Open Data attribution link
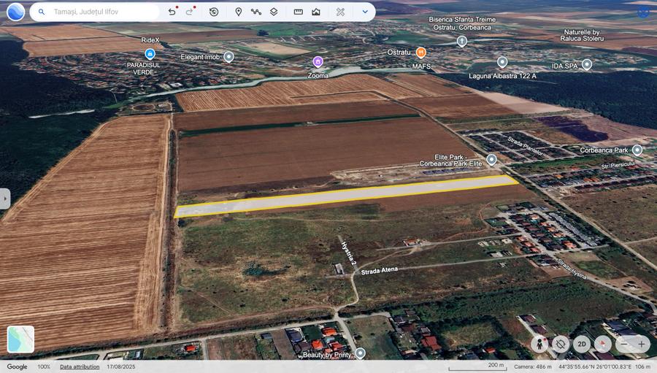Viewport: 657px width, 373px height. [80, 366]
